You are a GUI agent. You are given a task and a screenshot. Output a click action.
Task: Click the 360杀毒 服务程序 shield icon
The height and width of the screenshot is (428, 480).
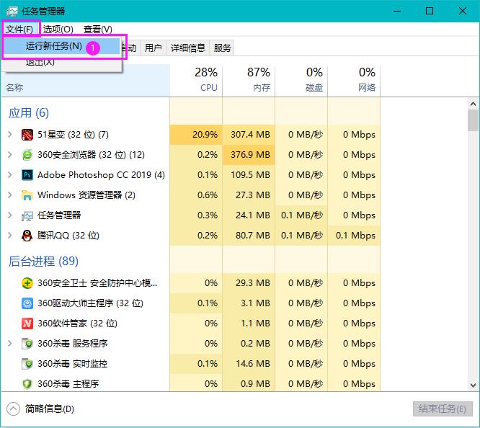(x=27, y=344)
